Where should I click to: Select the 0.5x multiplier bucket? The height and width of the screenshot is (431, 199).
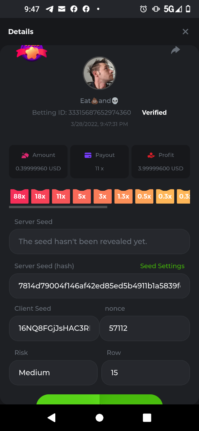(144, 196)
